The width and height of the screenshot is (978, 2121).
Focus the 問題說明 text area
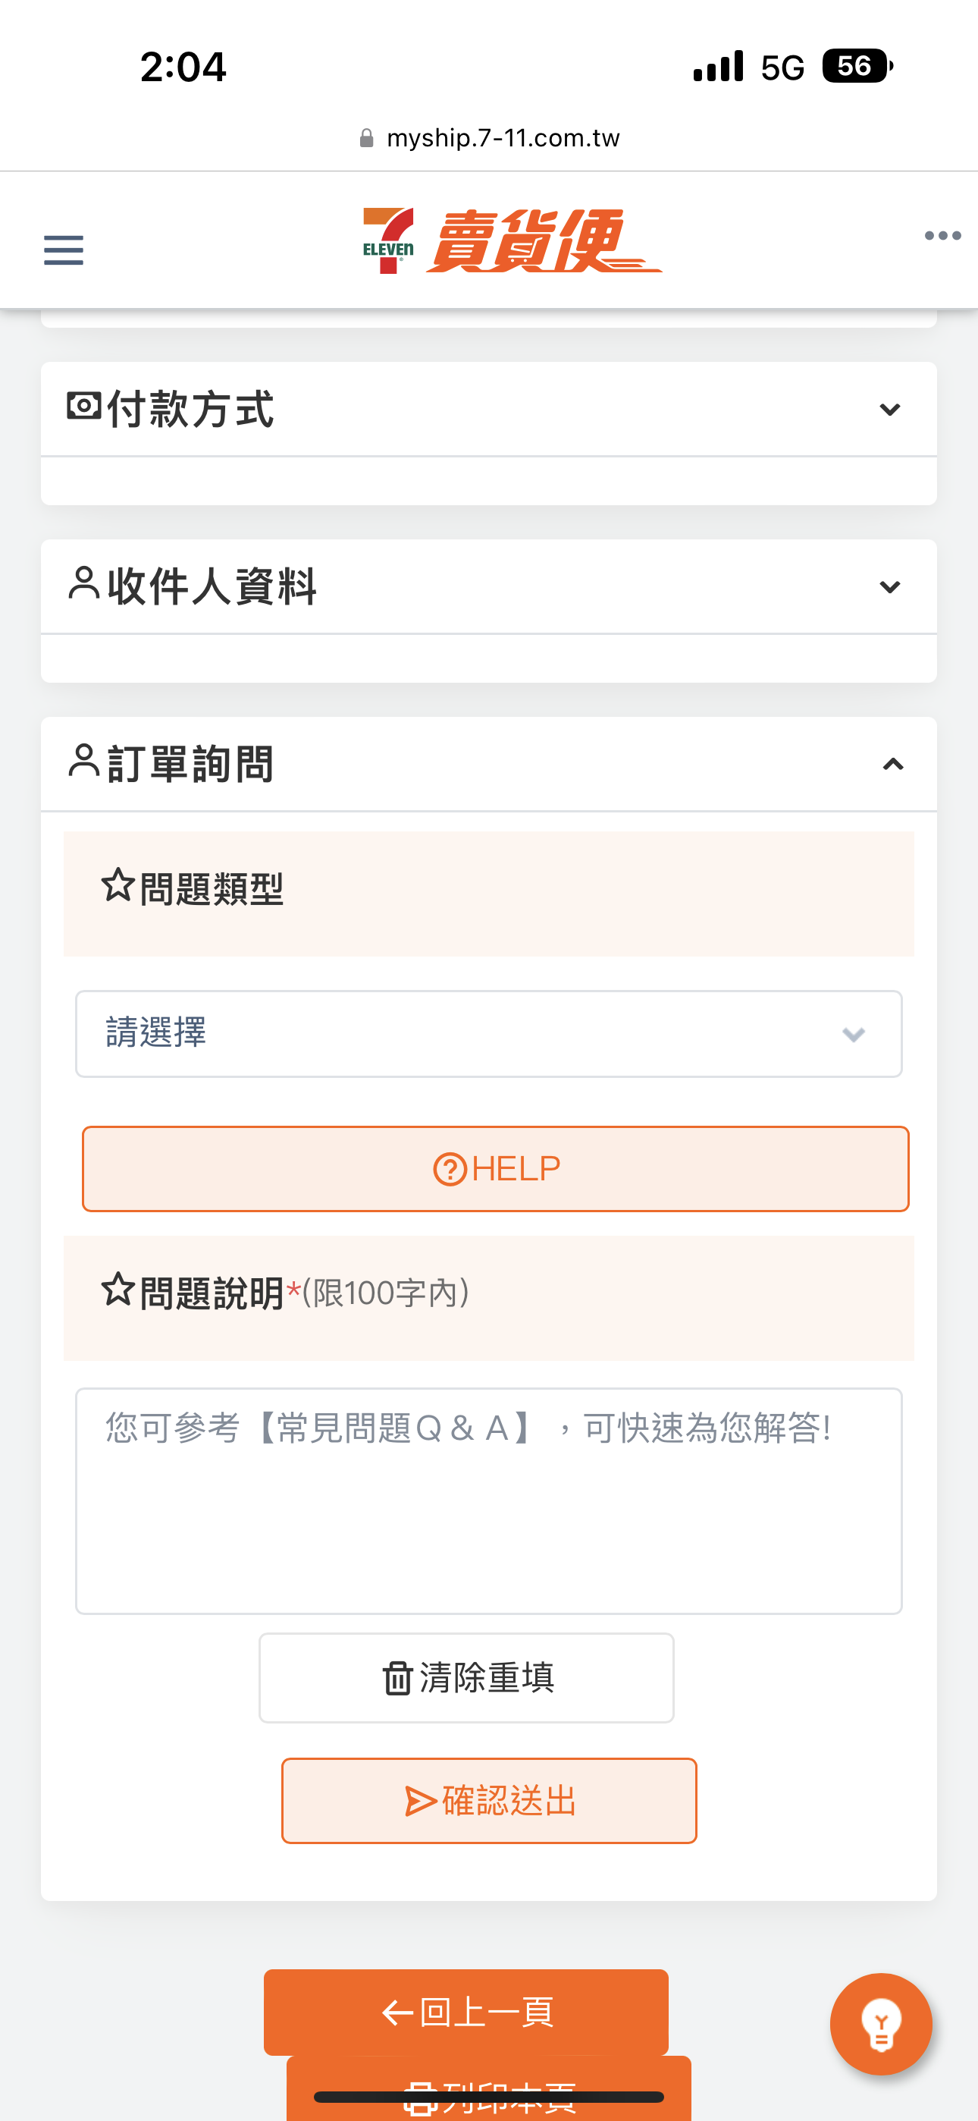(489, 1500)
